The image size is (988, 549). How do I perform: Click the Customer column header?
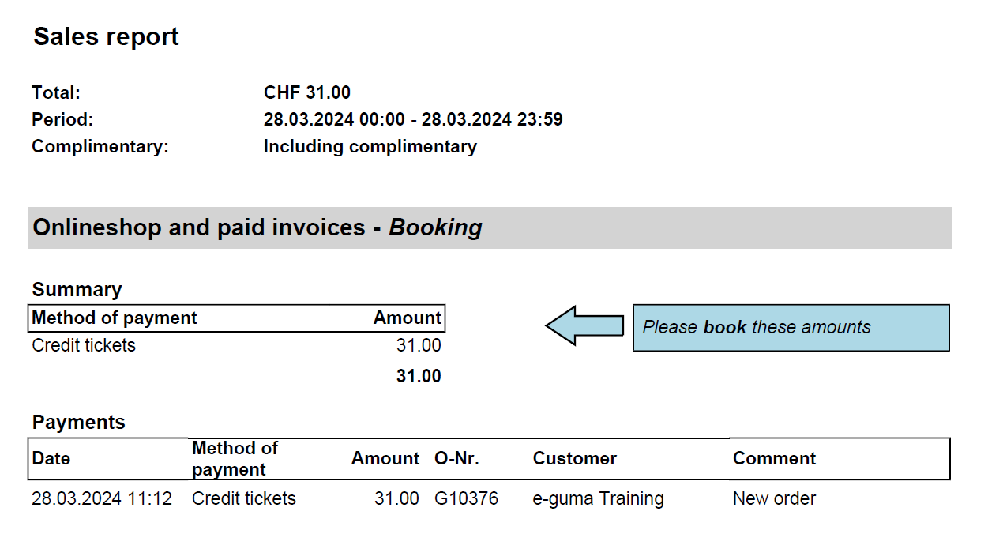click(575, 459)
